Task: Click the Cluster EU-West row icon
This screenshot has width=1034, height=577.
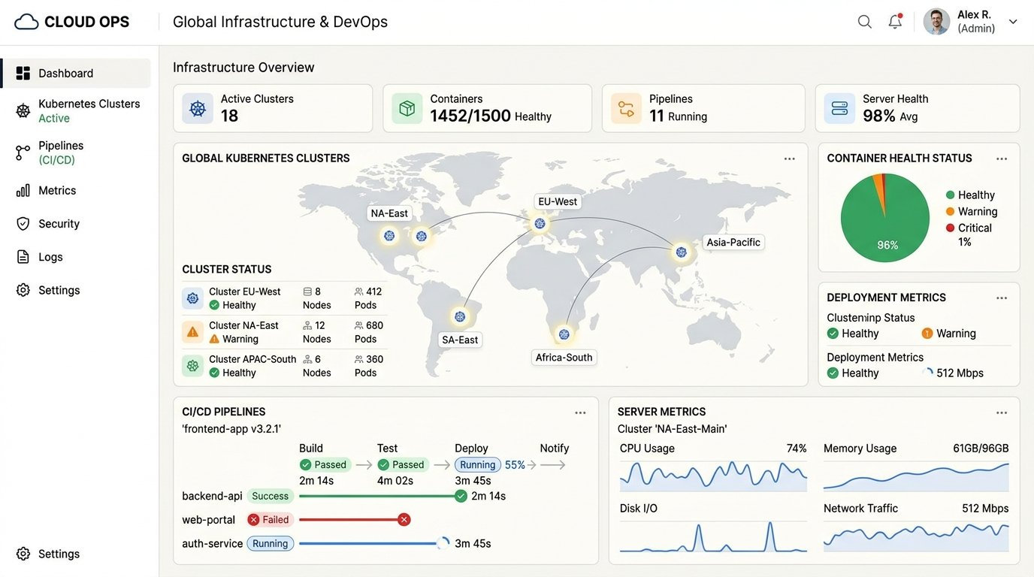Action: click(193, 298)
